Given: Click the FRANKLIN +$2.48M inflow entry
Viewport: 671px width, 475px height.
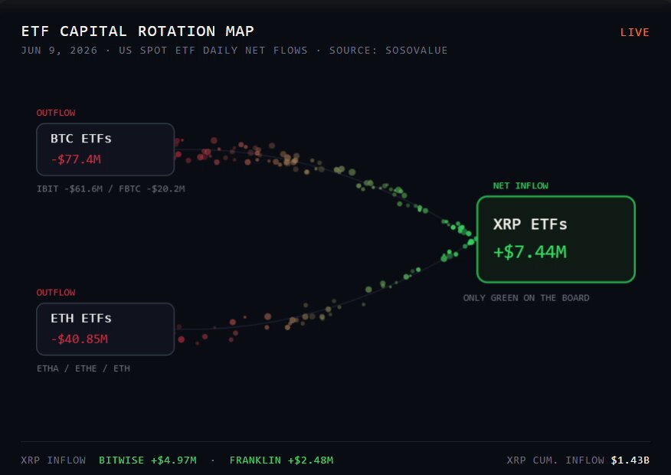Looking at the screenshot, I should click(x=281, y=460).
